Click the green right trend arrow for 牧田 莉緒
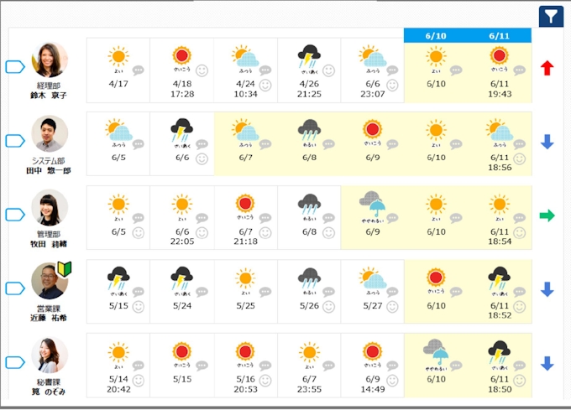This screenshot has height=410, width=571. tap(547, 215)
